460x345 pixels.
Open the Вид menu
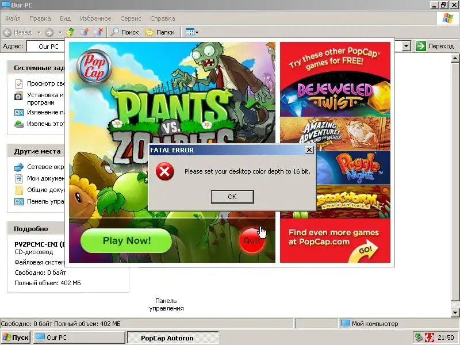click(x=65, y=18)
